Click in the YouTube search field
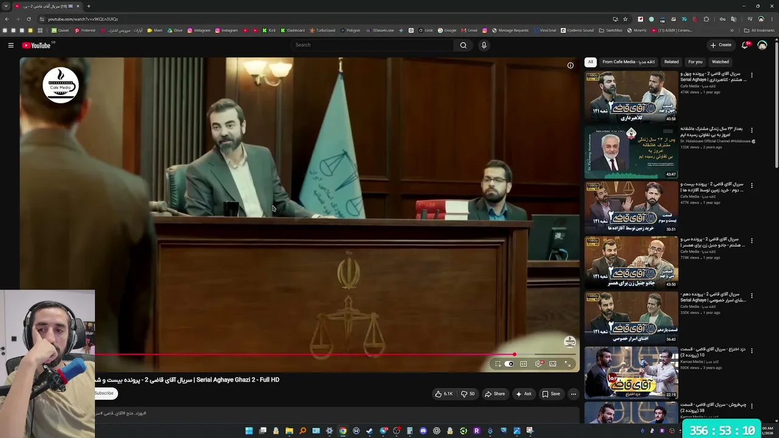Screen dimensions: 779x438 click(x=372, y=45)
